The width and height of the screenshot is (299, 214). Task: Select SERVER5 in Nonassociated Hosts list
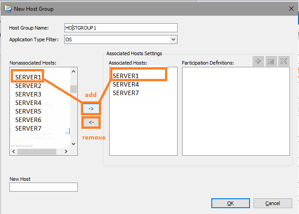28,111
